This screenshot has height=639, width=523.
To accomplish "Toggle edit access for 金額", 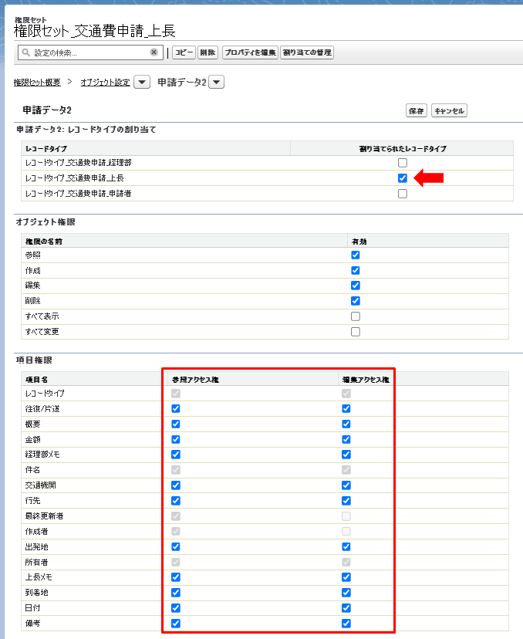I will tap(346, 440).
